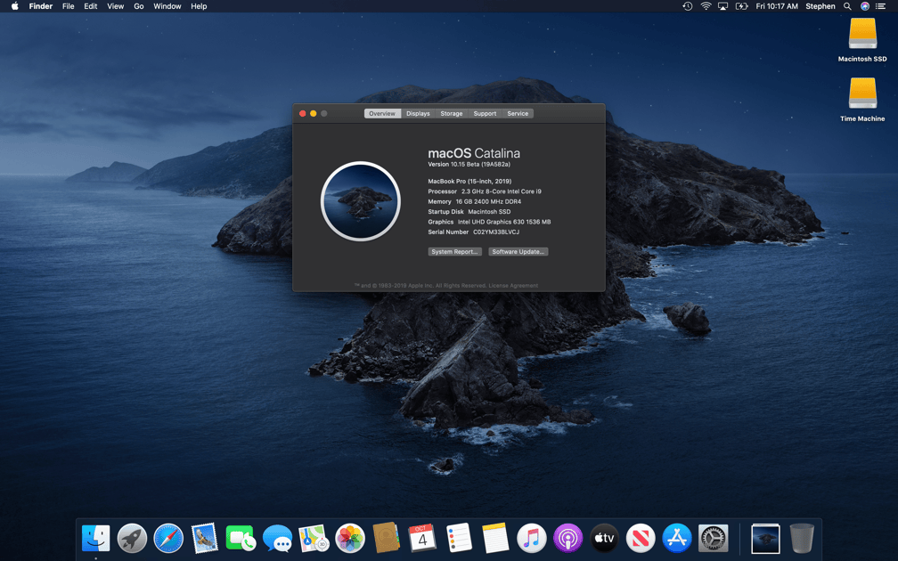This screenshot has width=898, height=561.
Task: Click Time Machine status icon in menu bar
Action: tap(688, 6)
